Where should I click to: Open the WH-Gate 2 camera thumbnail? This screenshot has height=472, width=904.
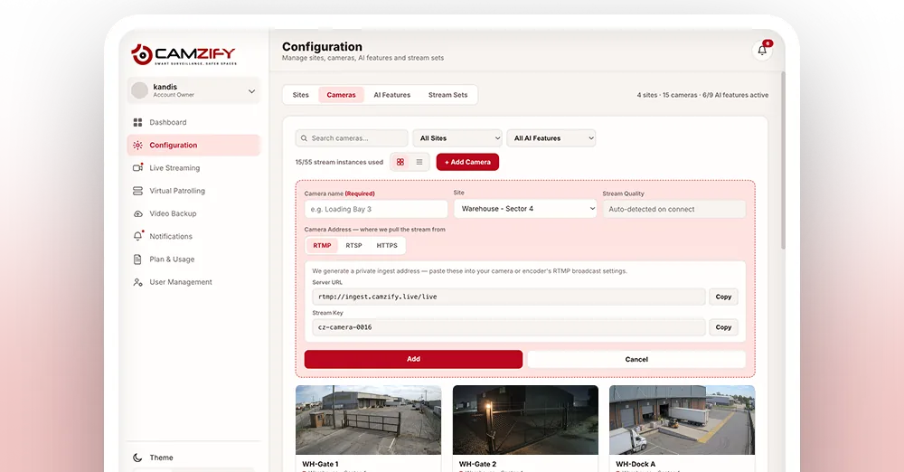click(x=525, y=420)
